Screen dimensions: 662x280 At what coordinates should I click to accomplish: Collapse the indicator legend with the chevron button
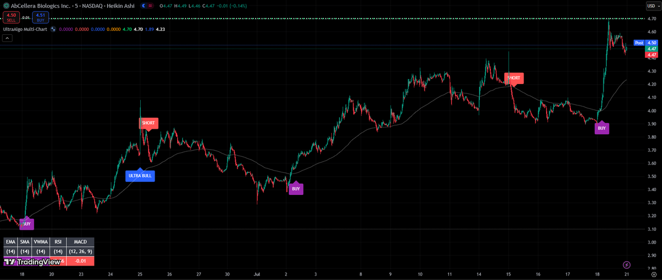tap(7, 38)
